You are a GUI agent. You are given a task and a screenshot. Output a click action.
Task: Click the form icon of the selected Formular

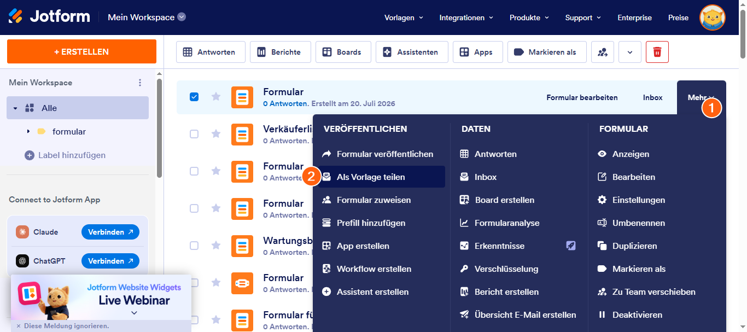242,97
